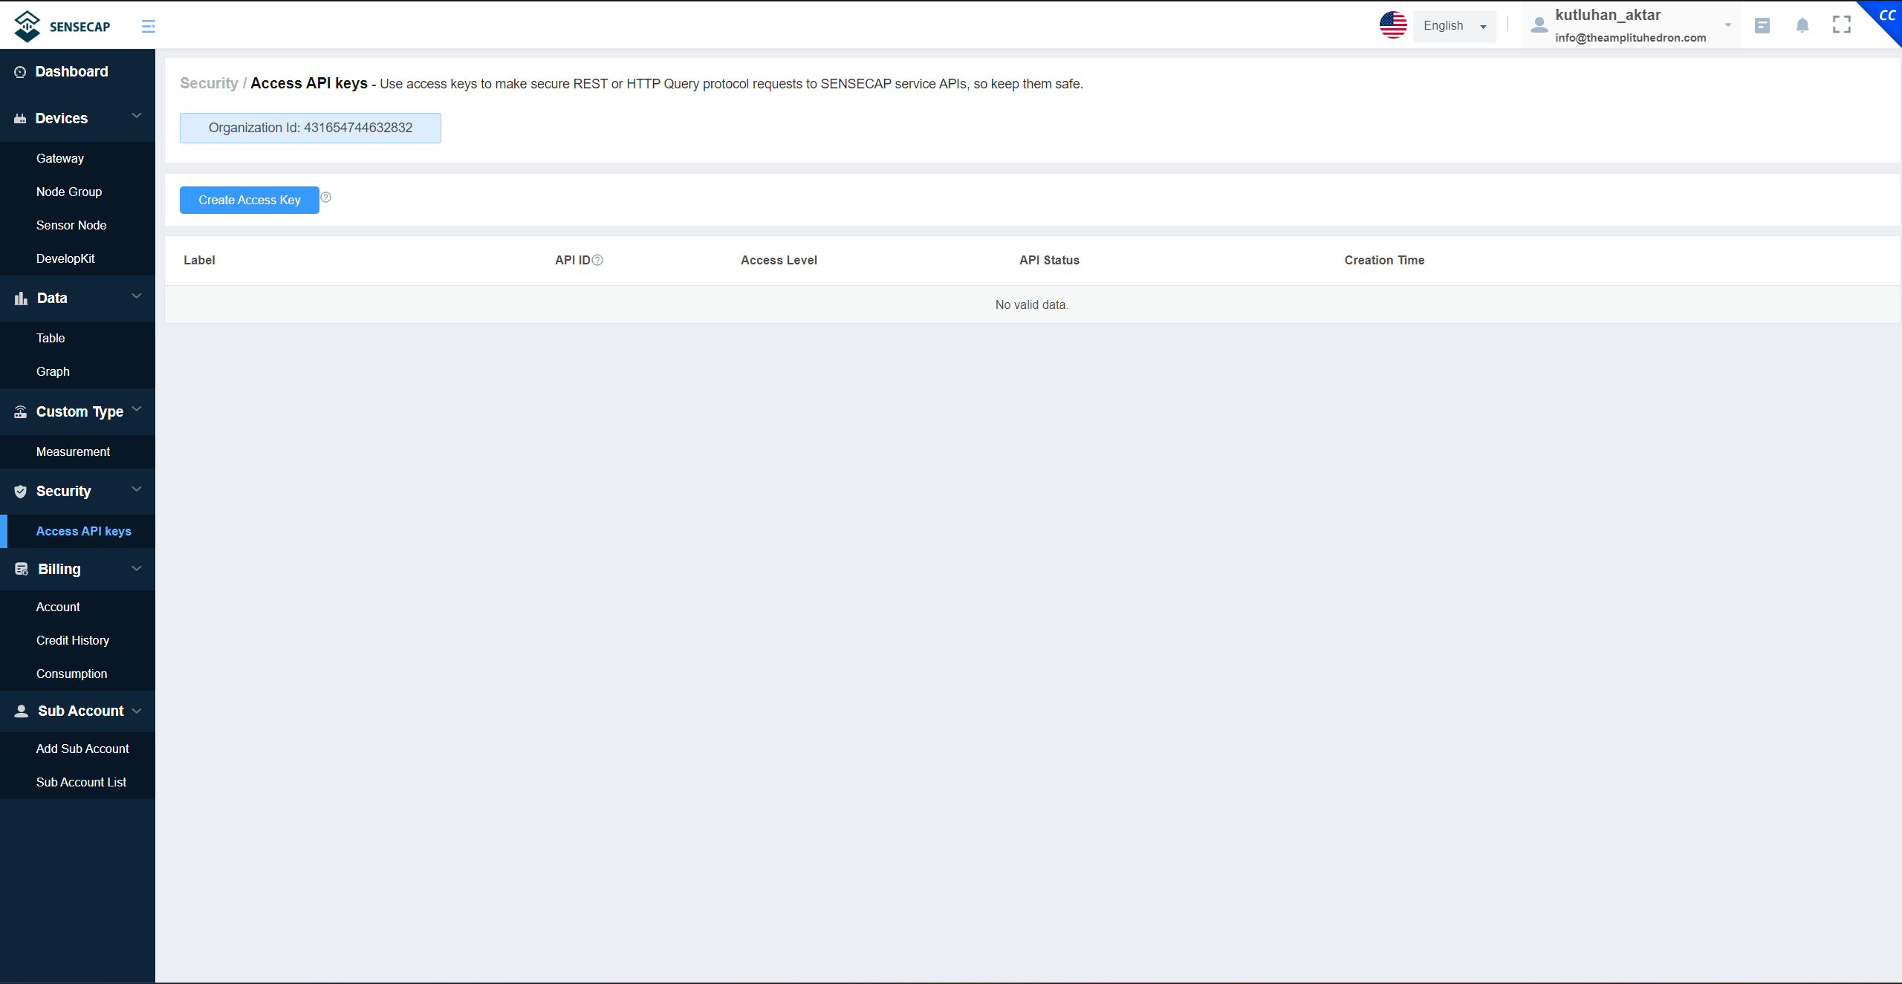Open the English language dropdown
This screenshot has width=1902, height=984.
point(1454,25)
